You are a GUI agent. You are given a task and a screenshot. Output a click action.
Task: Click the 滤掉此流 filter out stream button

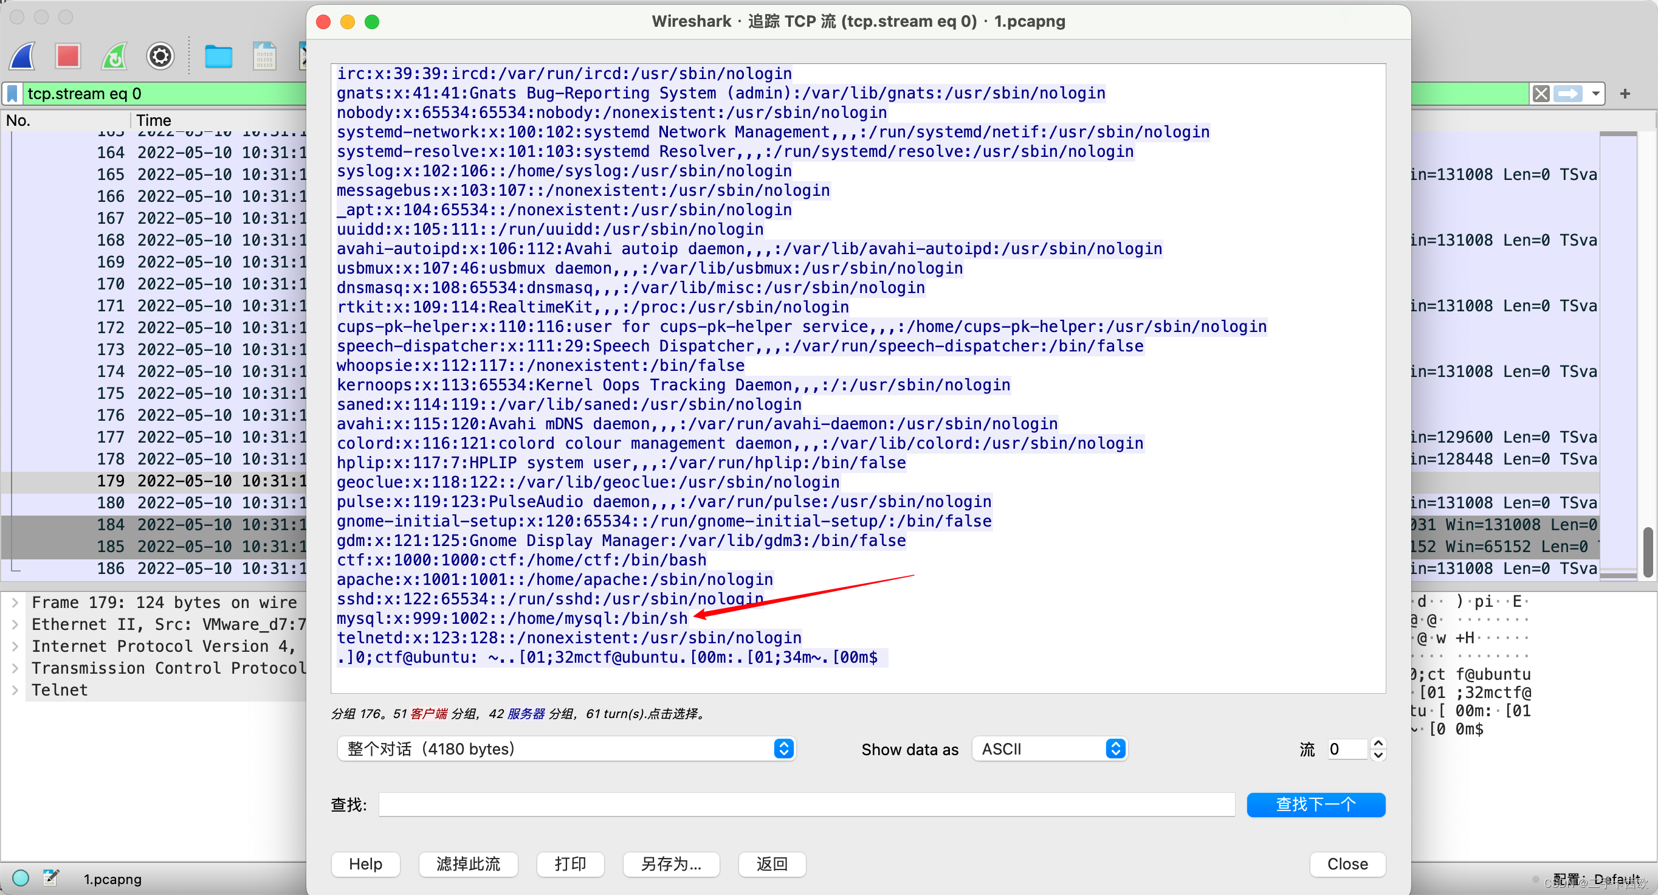point(468,864)
